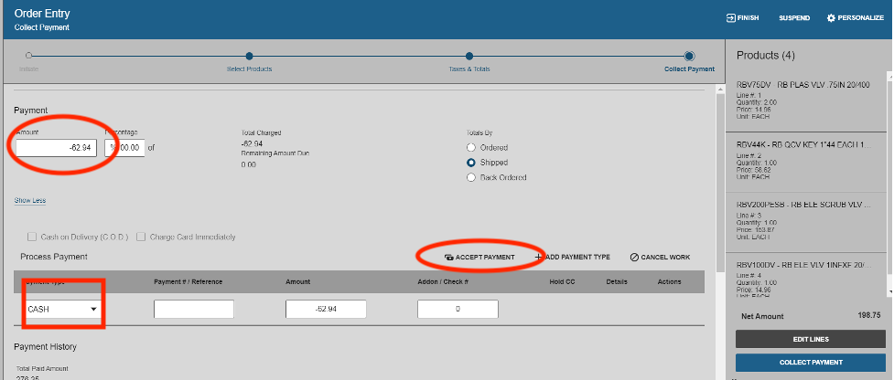894x380 pixels.
Task: Click the Edit Lines button
Action: 811,339
